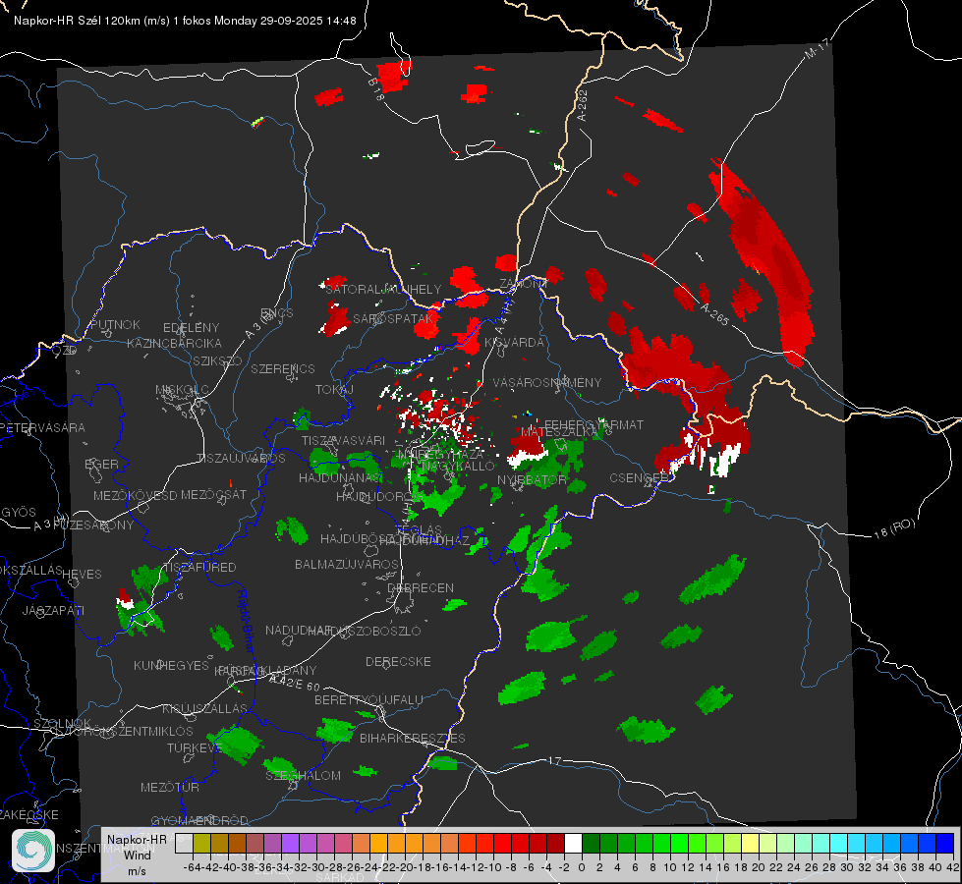Click the '18 (RO)' road label

tap(894, 528)
